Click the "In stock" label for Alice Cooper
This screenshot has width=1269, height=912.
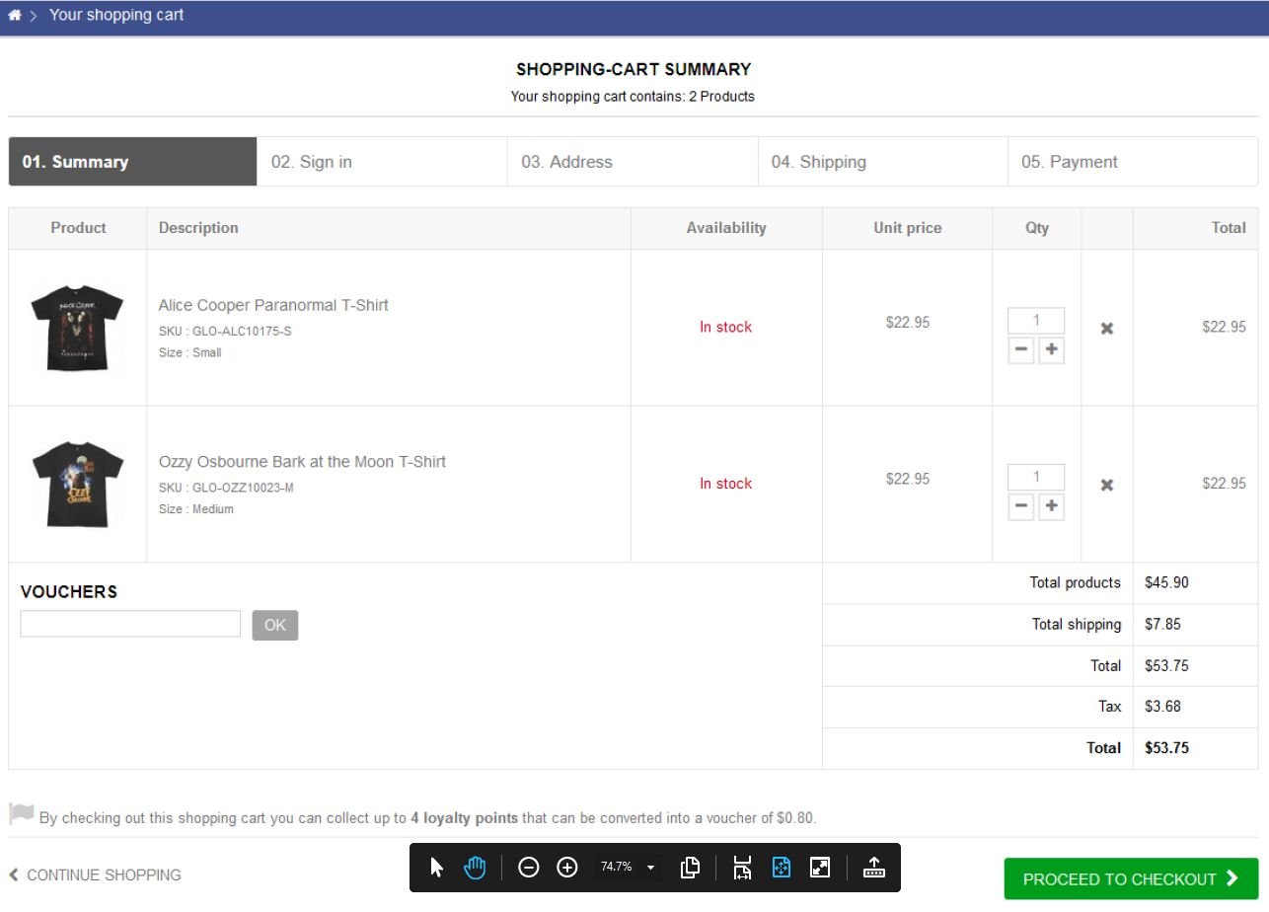726,327
